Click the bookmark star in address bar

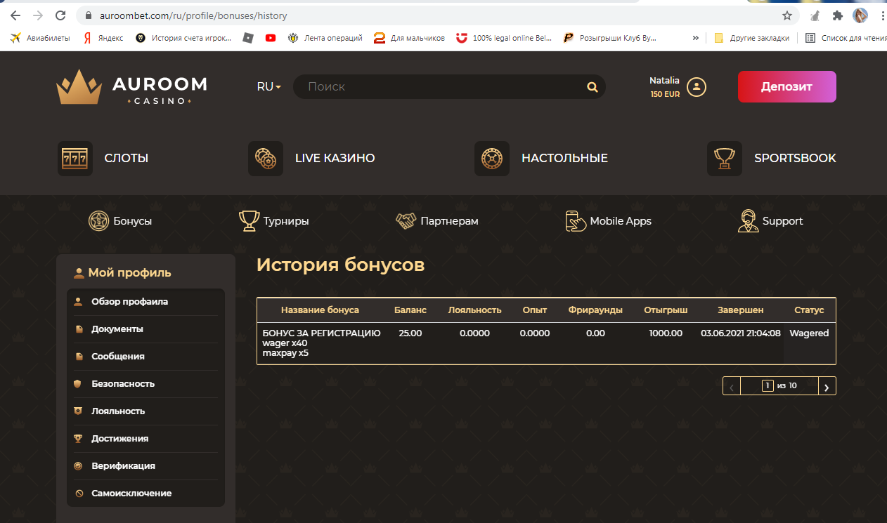pyautogui.click(x=786, y=14)
